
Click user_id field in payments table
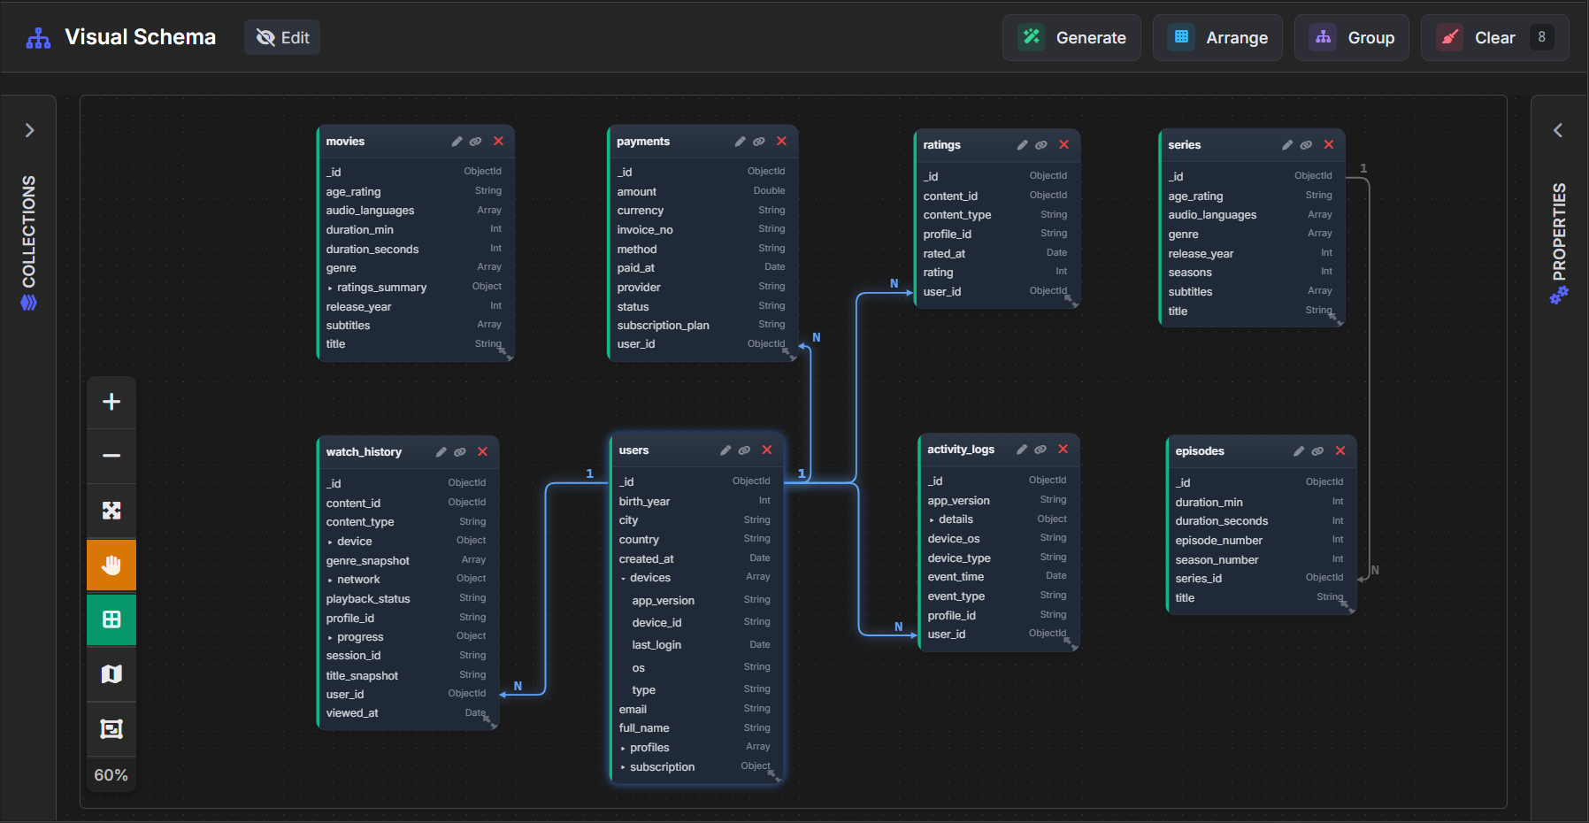(x=702, y=344)
